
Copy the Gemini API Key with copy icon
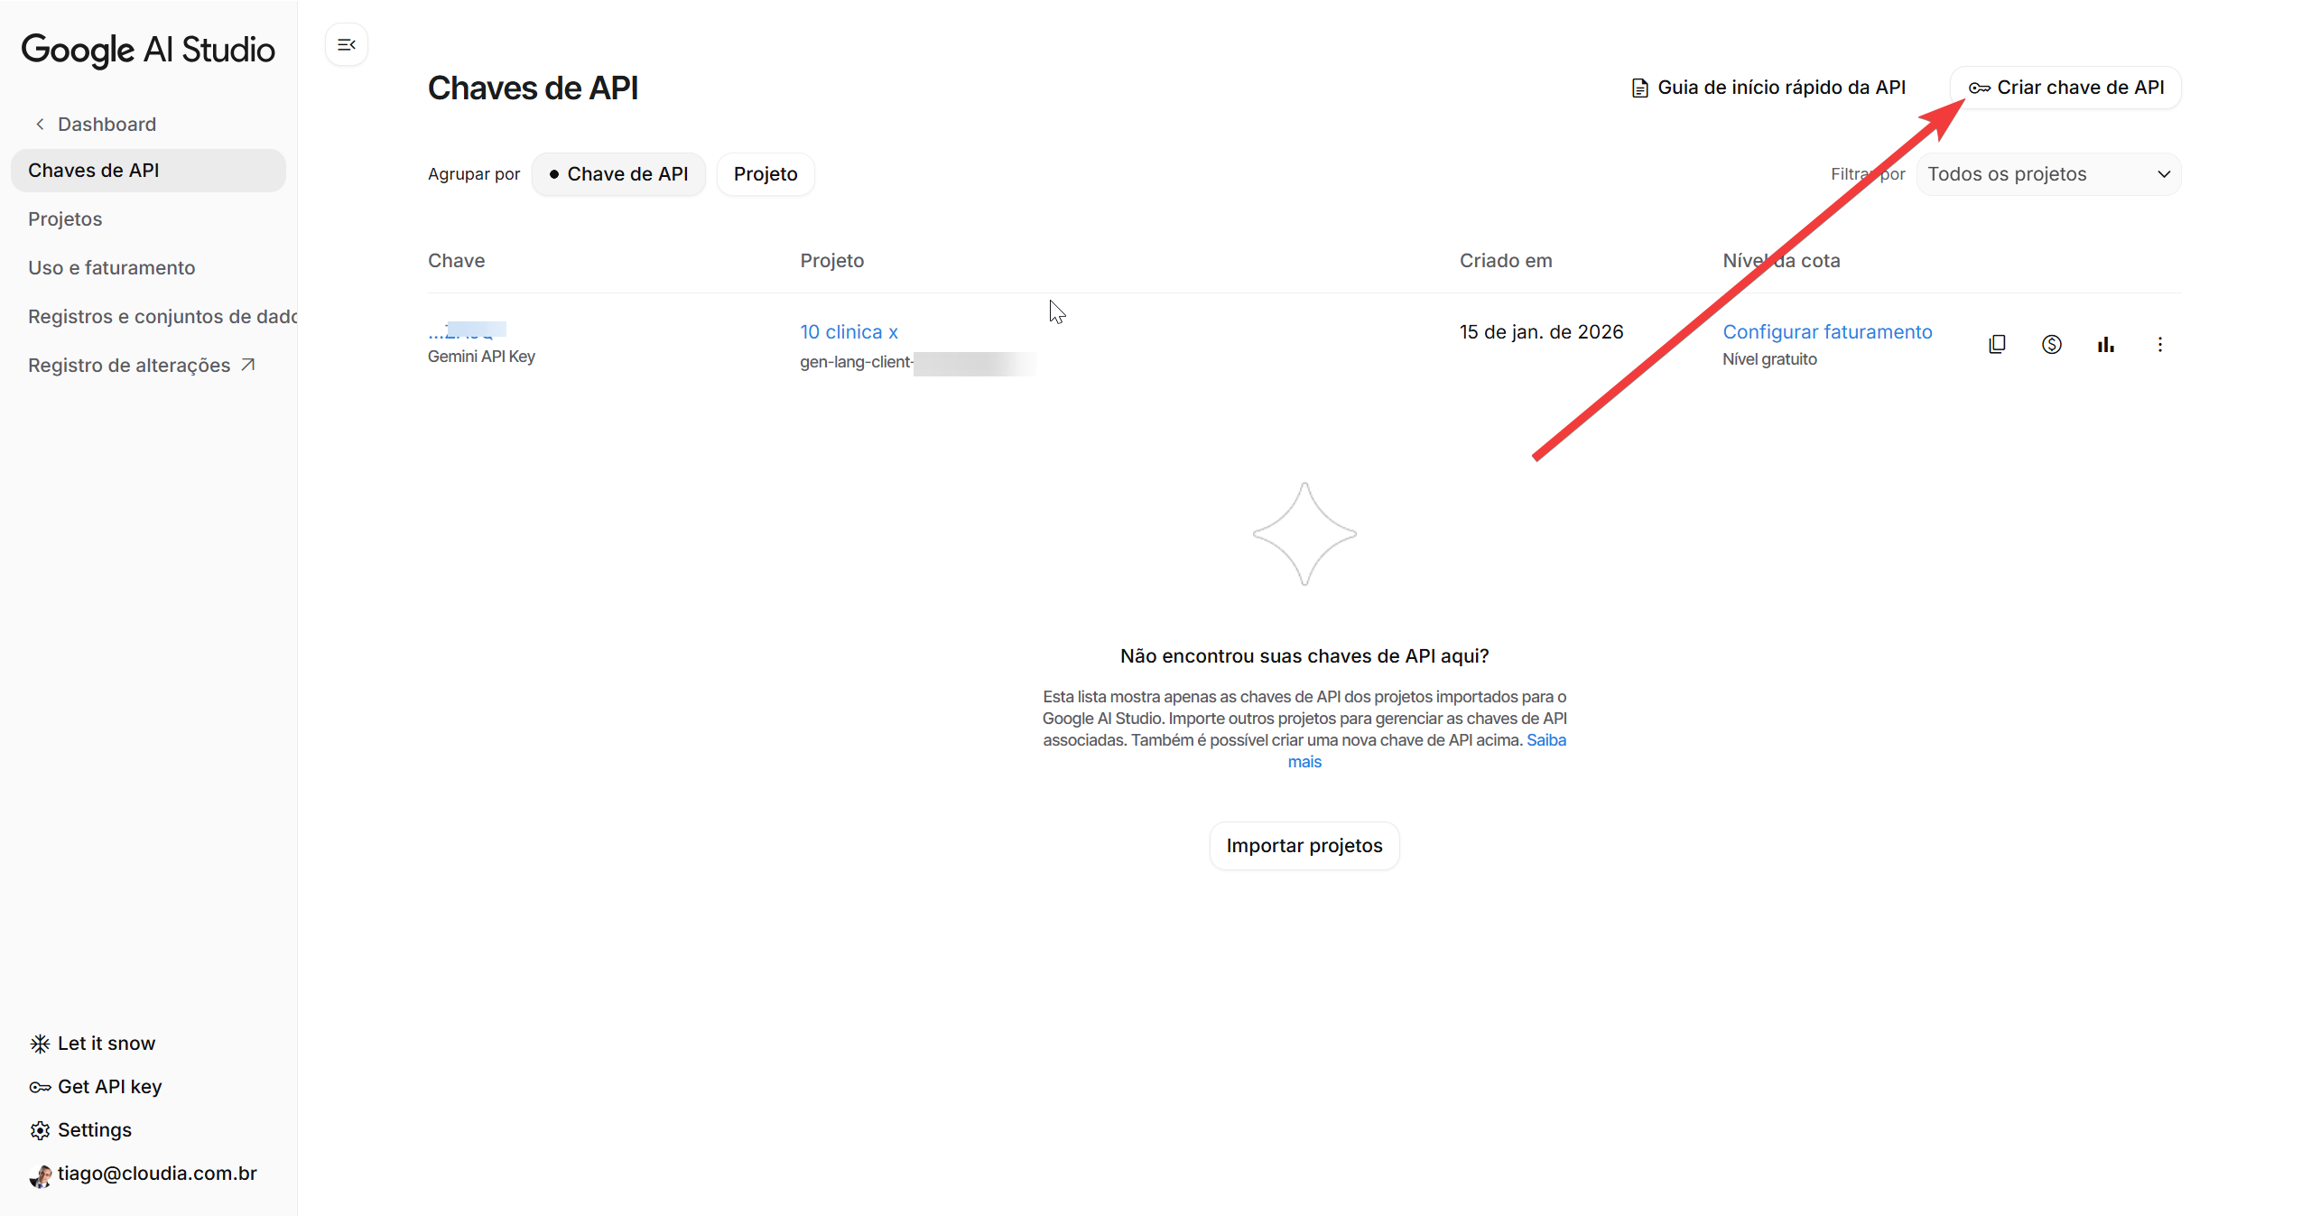click(1997, 344)
